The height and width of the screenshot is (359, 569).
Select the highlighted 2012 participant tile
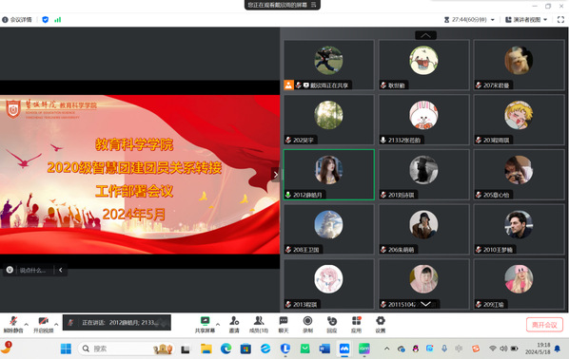329,174
